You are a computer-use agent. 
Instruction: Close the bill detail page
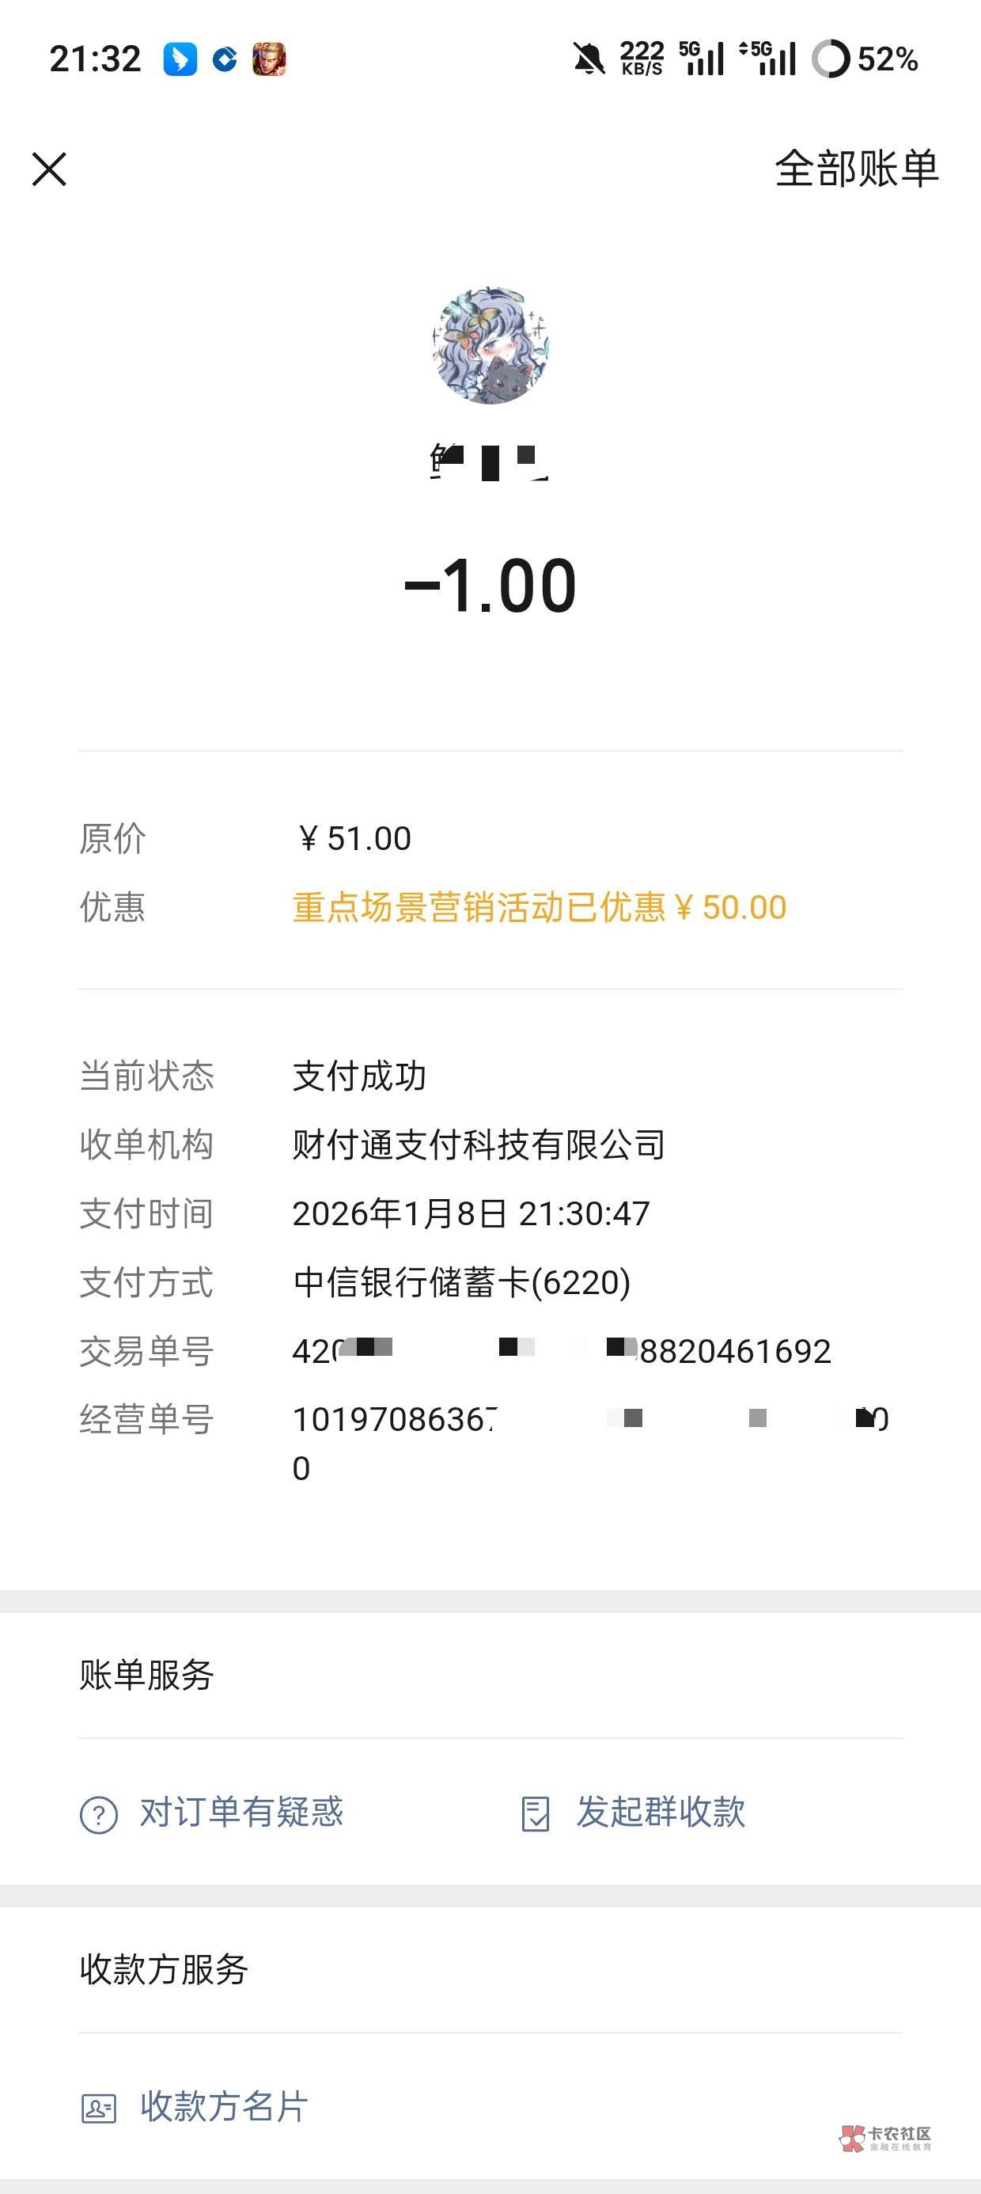(x=49, y=169)
